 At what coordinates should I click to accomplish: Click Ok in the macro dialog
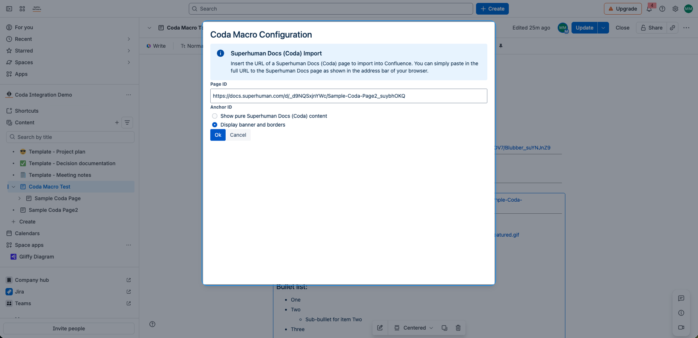coord(218,135)
